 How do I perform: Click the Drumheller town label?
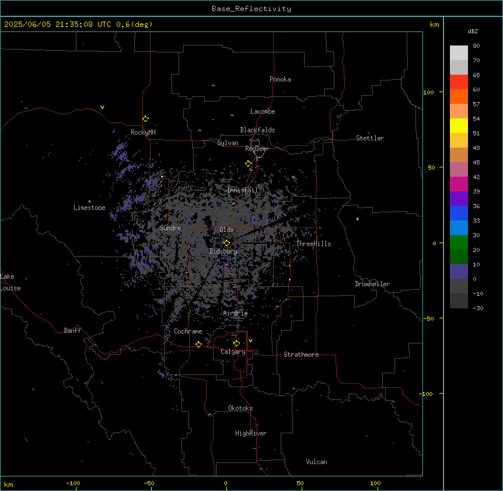[x=372, y=284]
